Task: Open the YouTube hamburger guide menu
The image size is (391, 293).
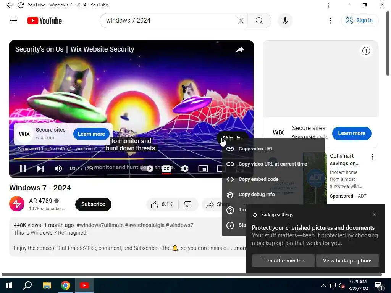Action: coord(14,21)
